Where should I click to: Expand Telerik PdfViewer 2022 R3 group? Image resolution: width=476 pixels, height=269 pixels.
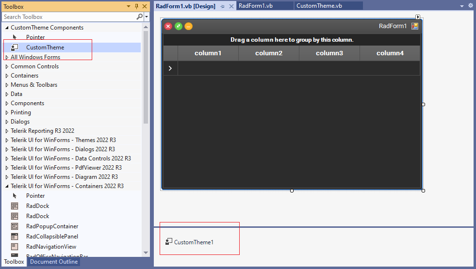(x=7, y=168)
